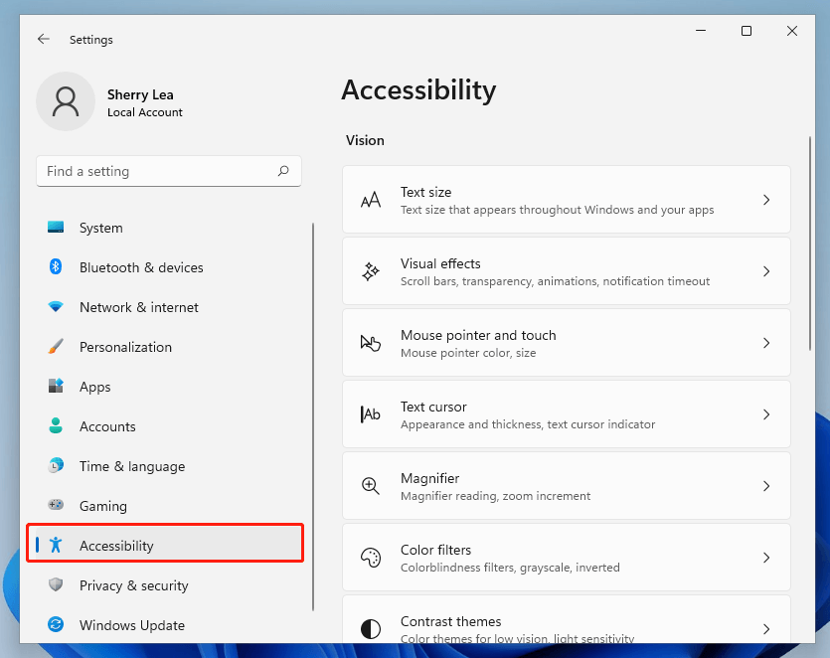830x658 pixels.
Task: Click the Find a setting search box
Action: [x=168, y=171]
